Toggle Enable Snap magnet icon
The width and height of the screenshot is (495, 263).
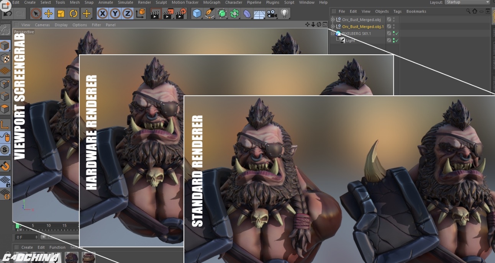(x=5, y=166)
